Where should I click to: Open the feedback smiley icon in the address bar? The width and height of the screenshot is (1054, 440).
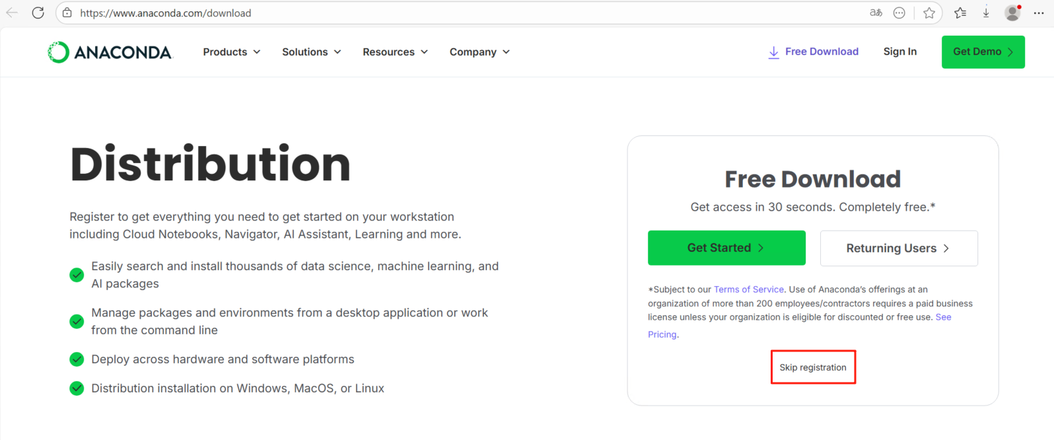tap(899, 13)
